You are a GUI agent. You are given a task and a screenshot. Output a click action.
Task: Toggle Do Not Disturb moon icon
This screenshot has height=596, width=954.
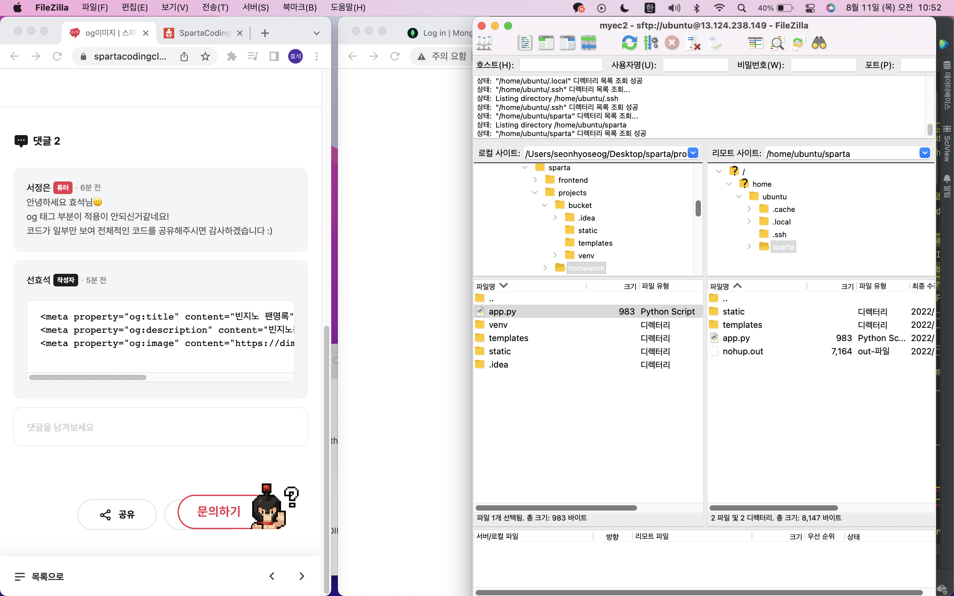(624, 8)
